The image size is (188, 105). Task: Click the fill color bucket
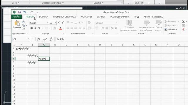click(x=54, y=28)
